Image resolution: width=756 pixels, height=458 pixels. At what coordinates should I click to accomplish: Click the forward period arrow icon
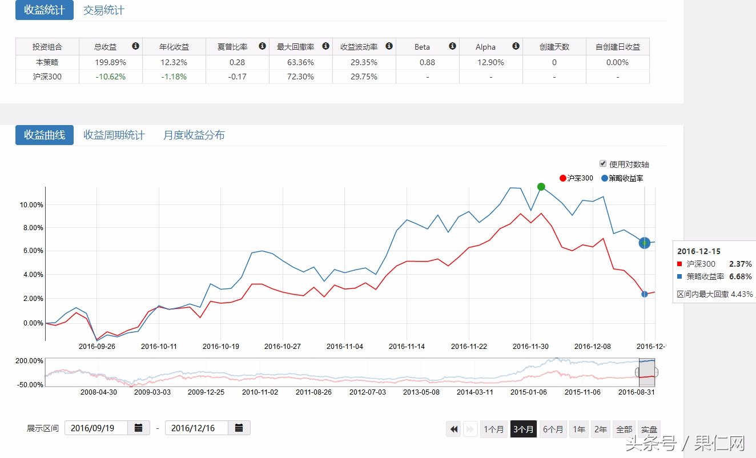[x=469, y=428]
